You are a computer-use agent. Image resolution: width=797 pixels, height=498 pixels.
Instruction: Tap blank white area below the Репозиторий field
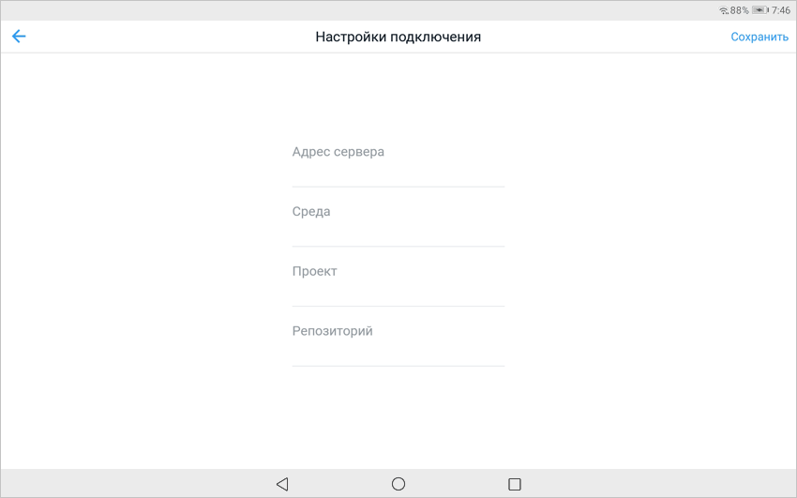click(398, 417)
